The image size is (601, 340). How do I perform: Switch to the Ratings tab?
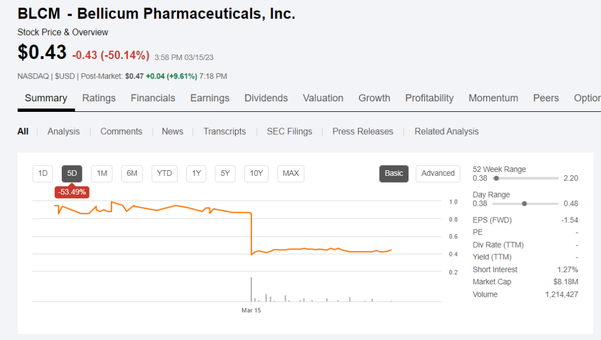[99, 98]
